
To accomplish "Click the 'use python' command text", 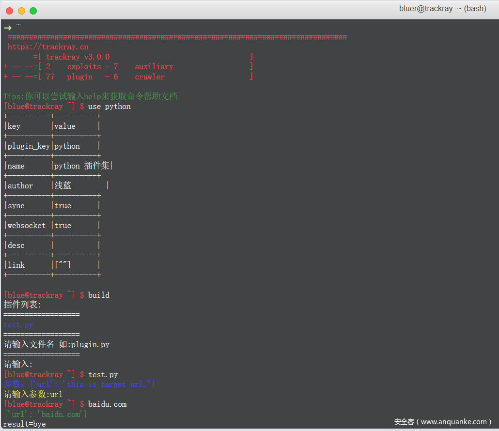I will (109, 107).
